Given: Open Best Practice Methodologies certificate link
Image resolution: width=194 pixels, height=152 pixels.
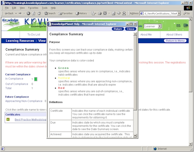Looking at the screenshot, I should click(30, 119).
